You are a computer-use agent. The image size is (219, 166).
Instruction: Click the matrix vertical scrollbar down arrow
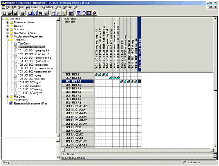215,146
